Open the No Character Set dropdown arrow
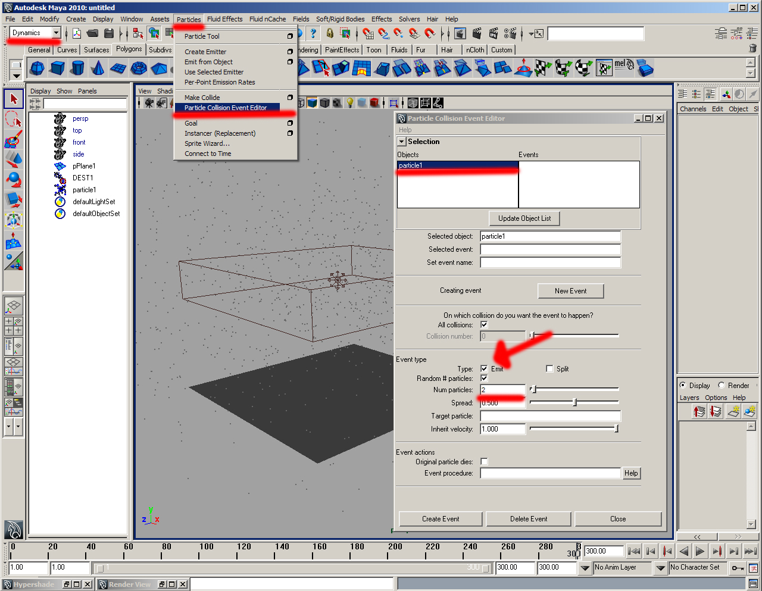Screen dimensions: 762x591 [660, 568]
